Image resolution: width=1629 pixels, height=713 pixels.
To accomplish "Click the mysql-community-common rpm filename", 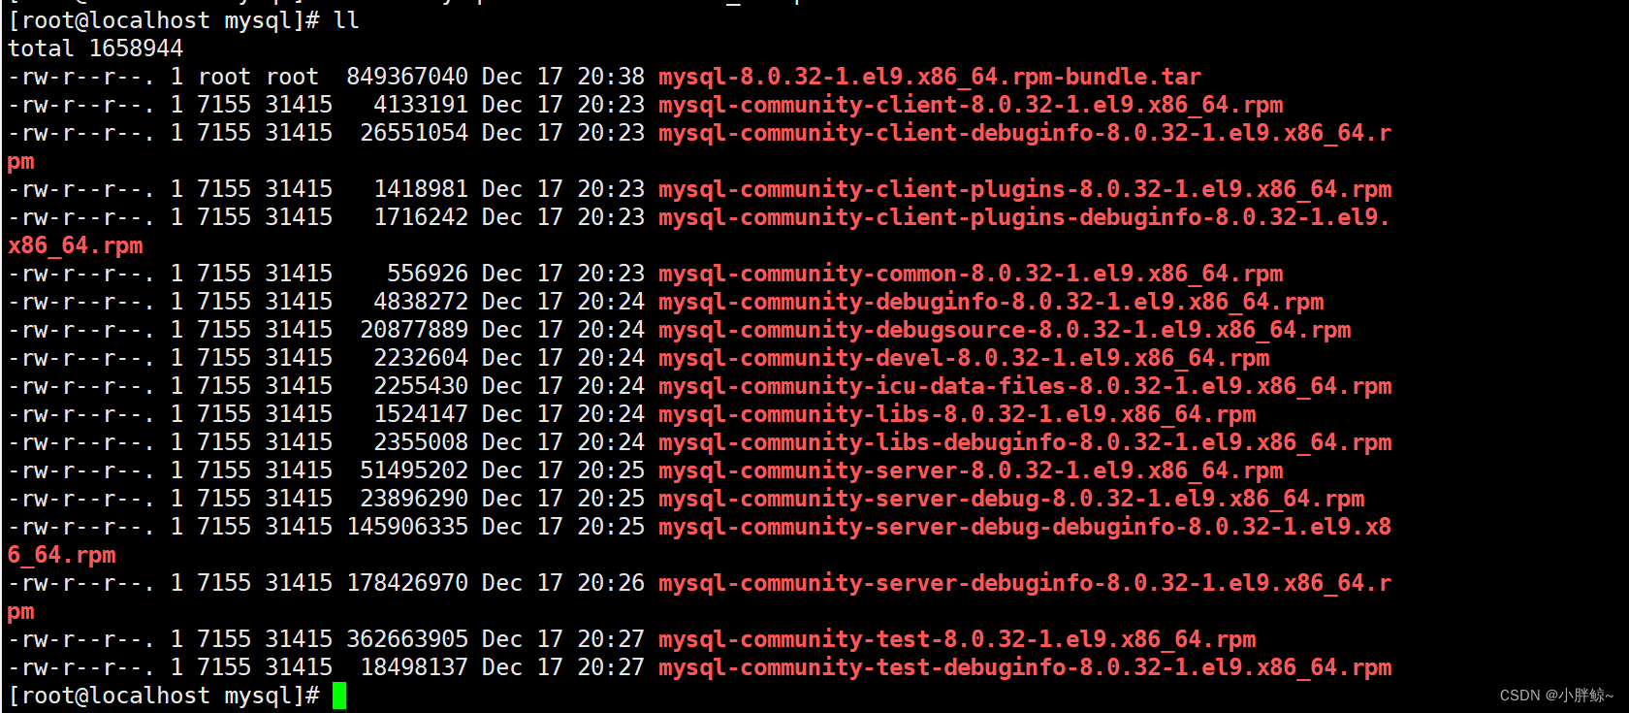I will [x=971, y=274].
